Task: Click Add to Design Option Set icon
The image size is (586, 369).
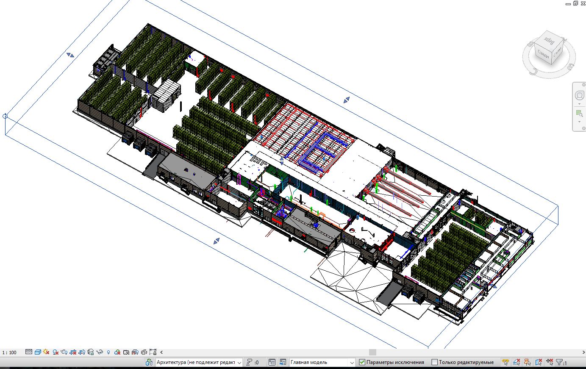Action: pos(283,363)
